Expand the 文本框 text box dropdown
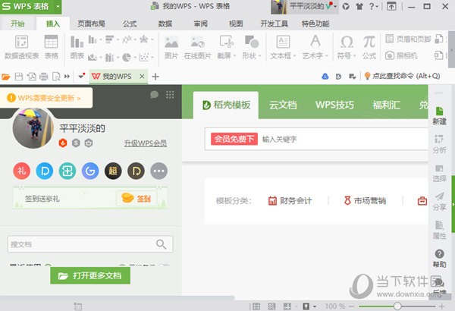455x311 pixels. [x=294, y=56]
